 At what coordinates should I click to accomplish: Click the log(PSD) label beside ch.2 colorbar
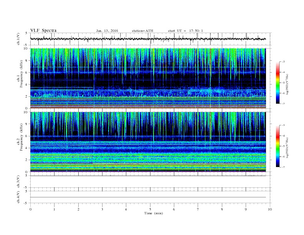pos(287,147)
